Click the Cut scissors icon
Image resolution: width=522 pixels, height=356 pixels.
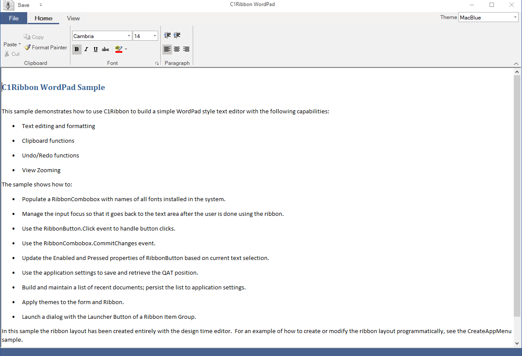point(7,54)
